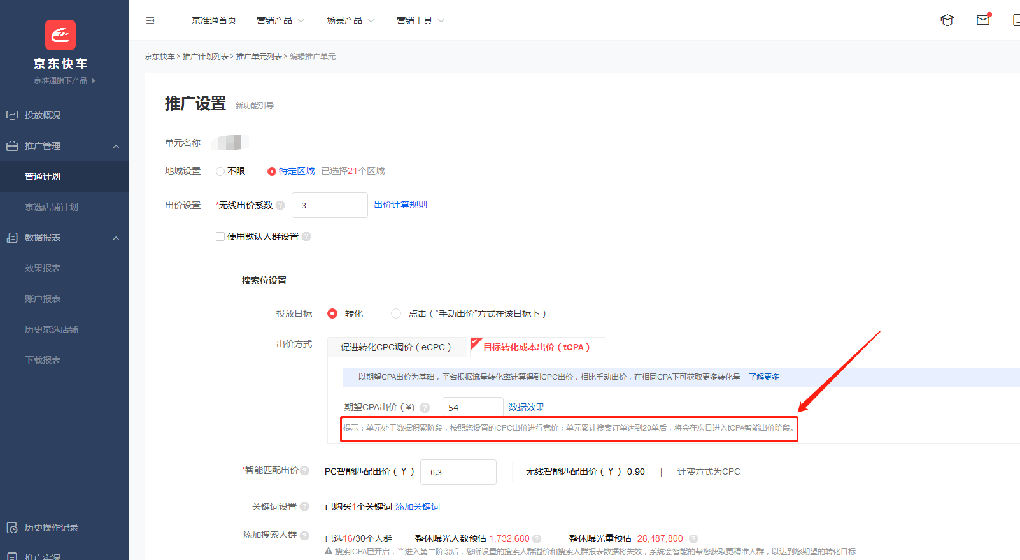Viewport: 1020px width, 560px height.
Task: Switch to 目标转化成本出价 (tCPA) tab
Action: pyautogui.click(x=537, y=347)
